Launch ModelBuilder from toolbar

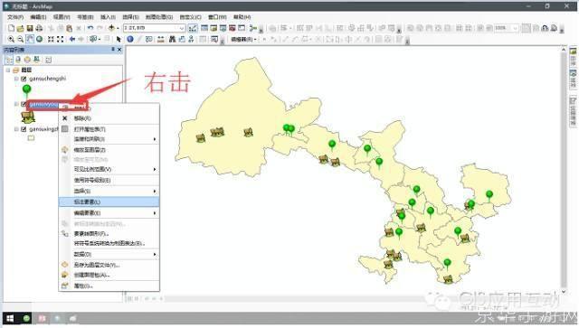[253, 28]
